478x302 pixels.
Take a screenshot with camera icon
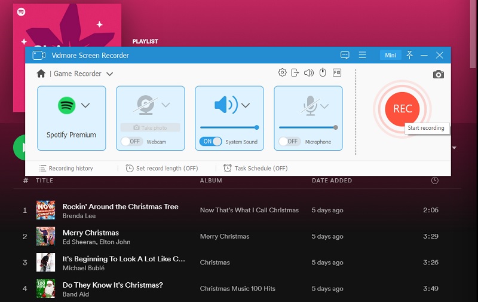pyautogui.click(x=439, y=74)
